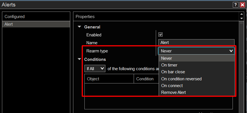The width and height of the screenshot is (247, 113).
Task: Click the Condition column header
Action: (145, 79)
